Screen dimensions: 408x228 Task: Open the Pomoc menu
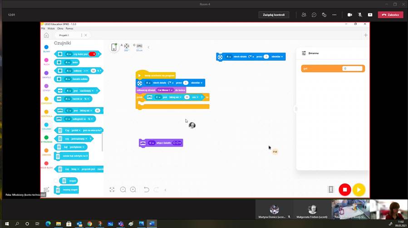click(x=69, y=29)
